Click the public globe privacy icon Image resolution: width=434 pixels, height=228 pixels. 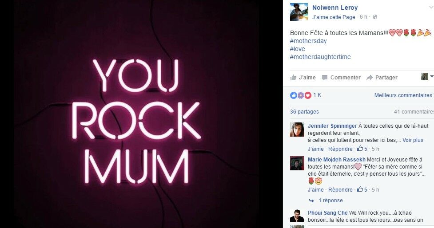[375, 17]
